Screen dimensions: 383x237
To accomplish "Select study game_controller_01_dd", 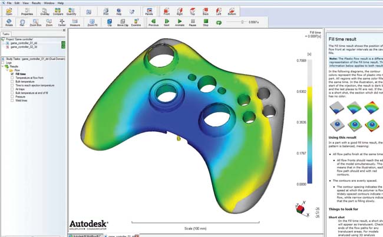I will [x=24, y=43].
